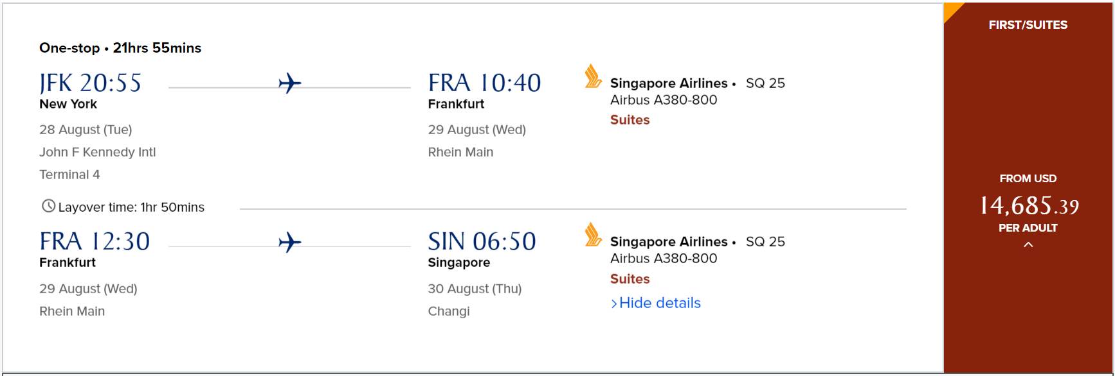Viewport: 1115px width, 376px height.
Task: Click the JFK 20:55 departure time
Action: [90, 83]
